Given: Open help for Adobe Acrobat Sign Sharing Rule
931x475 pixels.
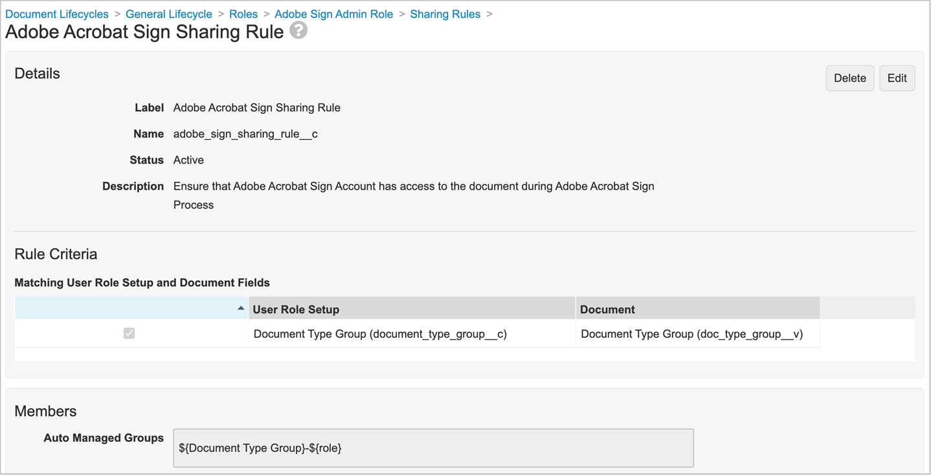Looking at the screenshot, I should (x=298, y=30).
